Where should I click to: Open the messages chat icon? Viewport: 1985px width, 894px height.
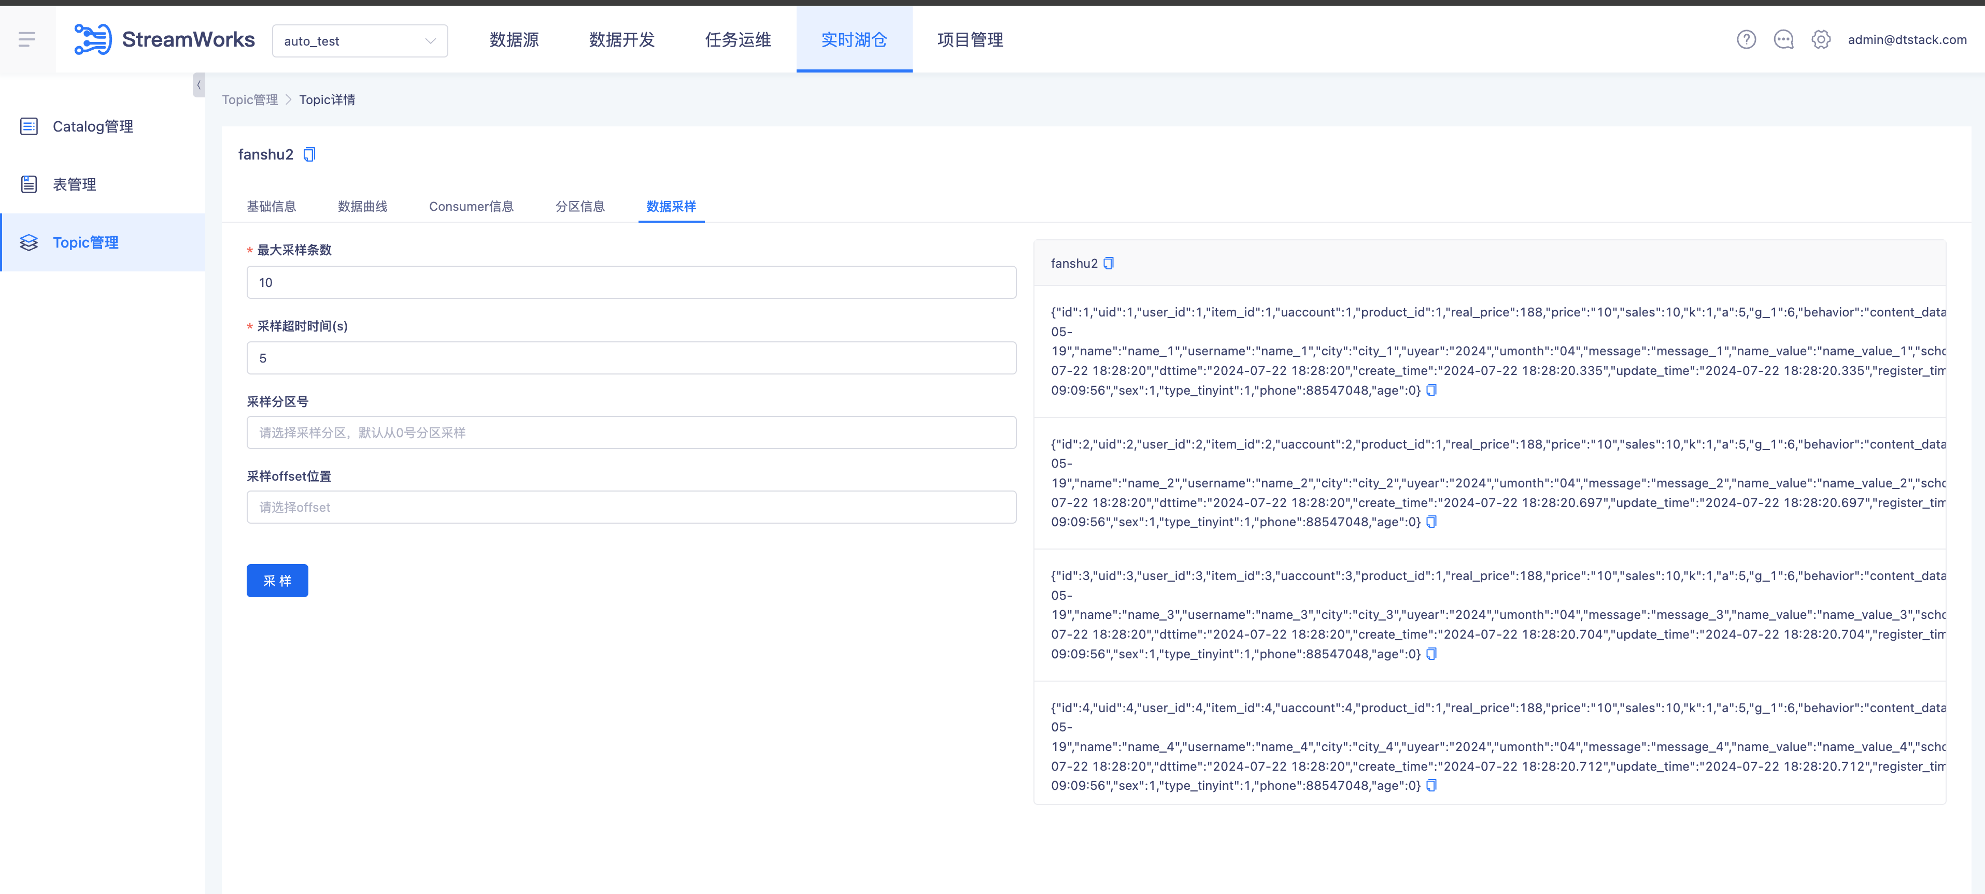[1783, 39]
